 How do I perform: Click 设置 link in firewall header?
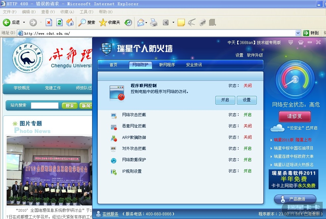coord(239,55)
